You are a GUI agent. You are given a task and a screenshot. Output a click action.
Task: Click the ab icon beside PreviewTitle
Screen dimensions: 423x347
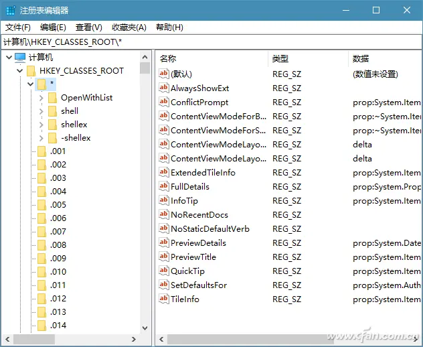(164, 257)
